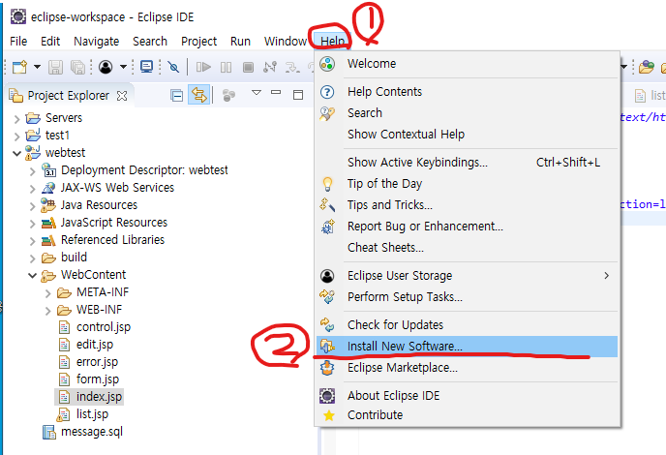Viewport: 666px width, 455px height.
Task: Open the File menu
Action: click(18, 42)
